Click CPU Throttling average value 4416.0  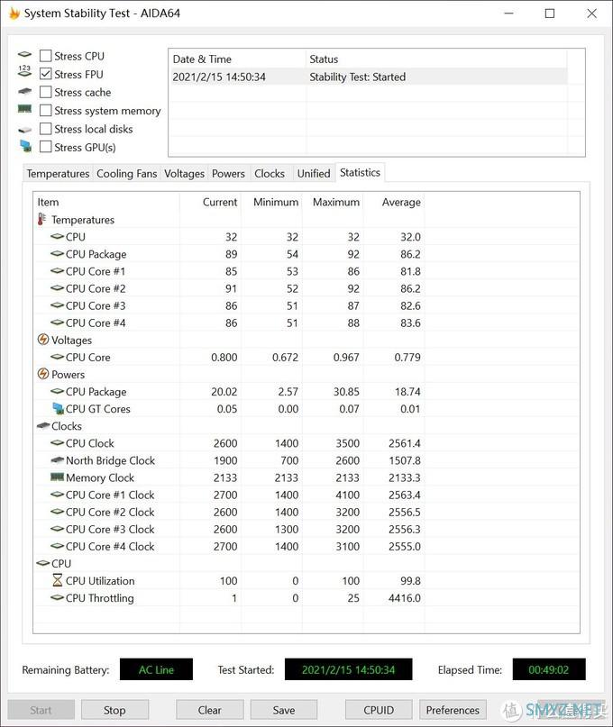click(x=405, y=598)
